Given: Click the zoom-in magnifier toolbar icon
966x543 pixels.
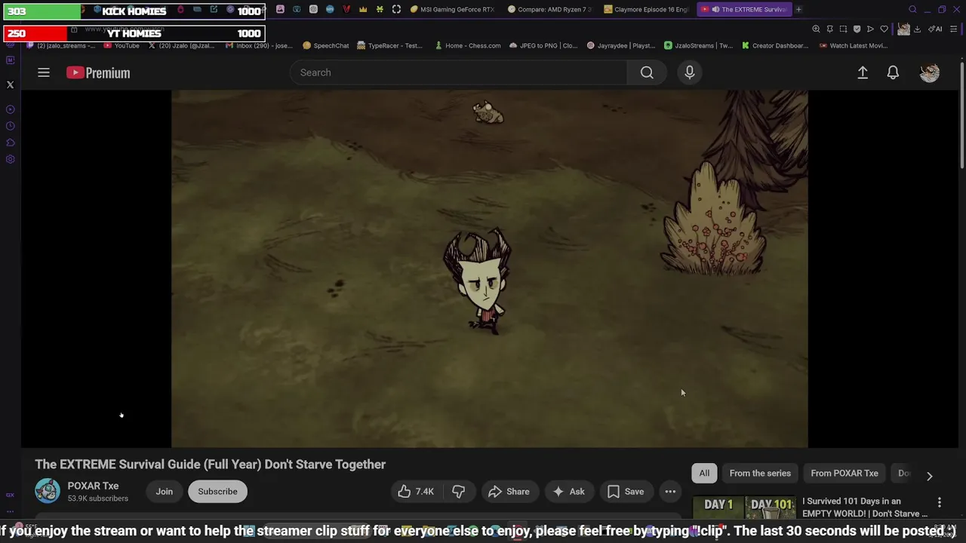Looking at the screenshot, I should [x=816, y=29].
